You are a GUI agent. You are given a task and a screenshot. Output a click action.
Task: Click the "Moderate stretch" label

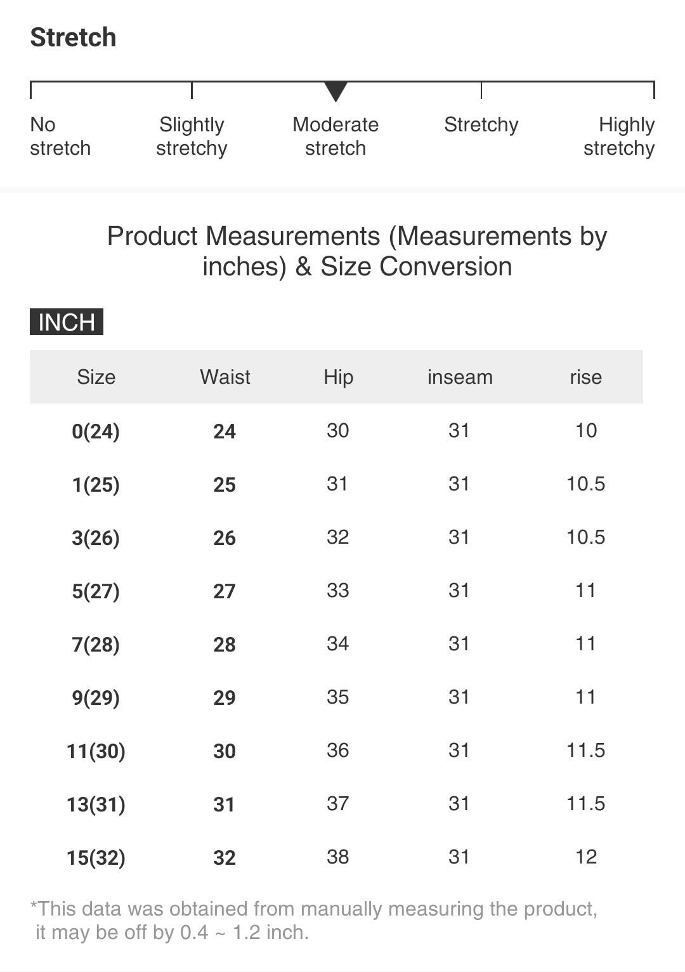pos(336,136)
